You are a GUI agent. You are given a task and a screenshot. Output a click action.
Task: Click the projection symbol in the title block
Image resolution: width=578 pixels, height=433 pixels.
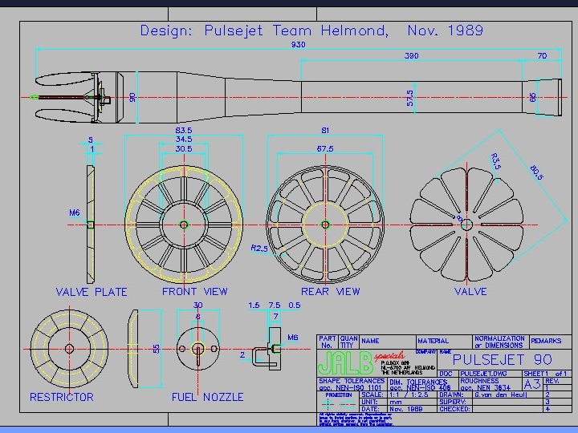[339, 405]
